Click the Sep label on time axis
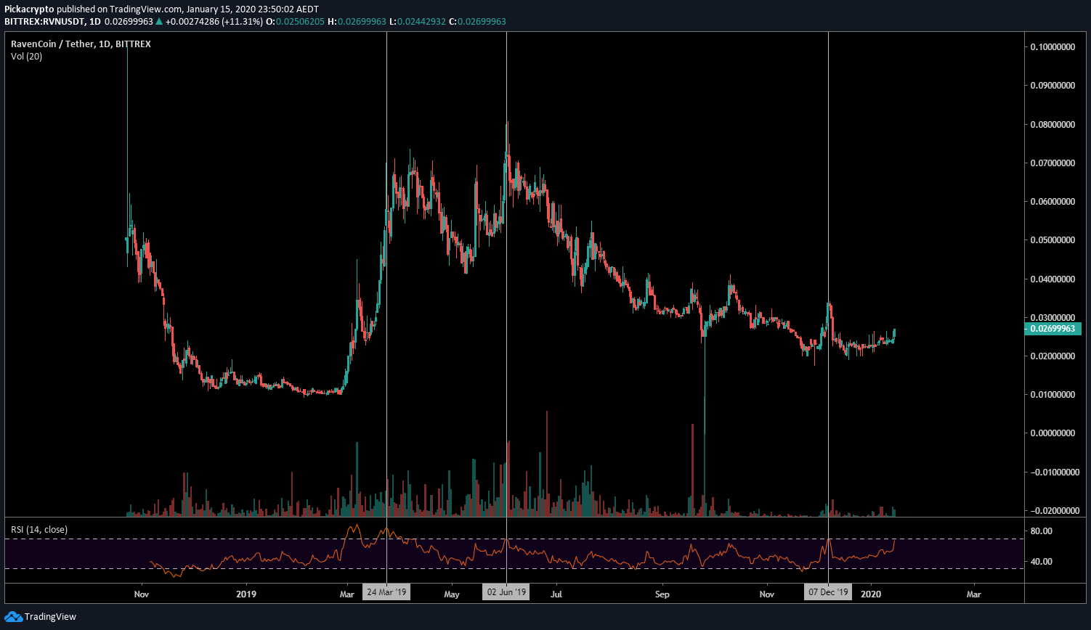The height and width of the screenshot is (630, 1091). click(662, 594)
